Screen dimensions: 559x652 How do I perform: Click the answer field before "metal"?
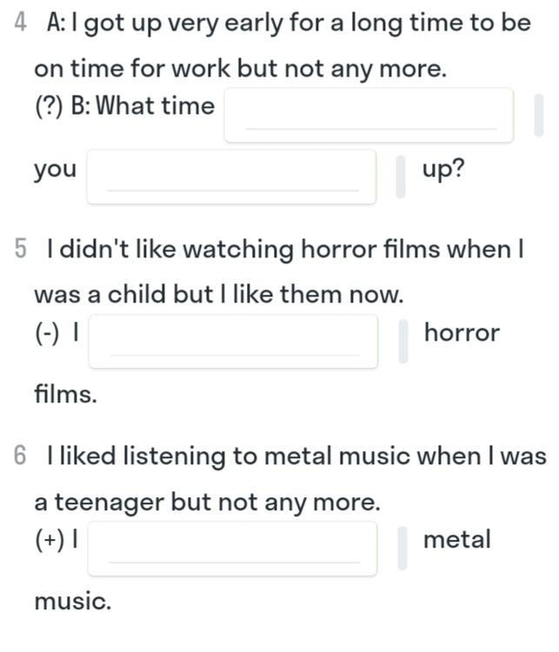233,549
